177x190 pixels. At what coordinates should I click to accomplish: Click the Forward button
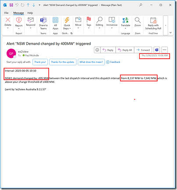143,50
